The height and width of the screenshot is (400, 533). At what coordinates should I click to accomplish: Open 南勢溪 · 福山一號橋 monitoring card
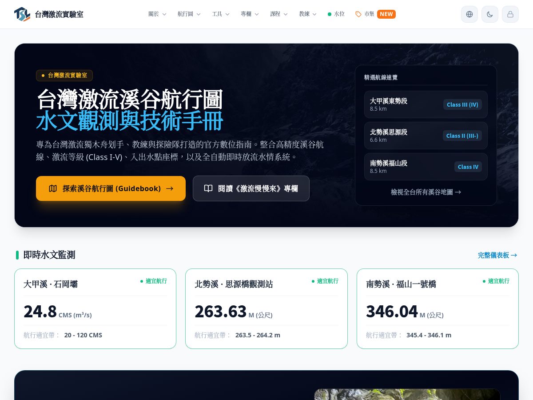coord(438,308)
